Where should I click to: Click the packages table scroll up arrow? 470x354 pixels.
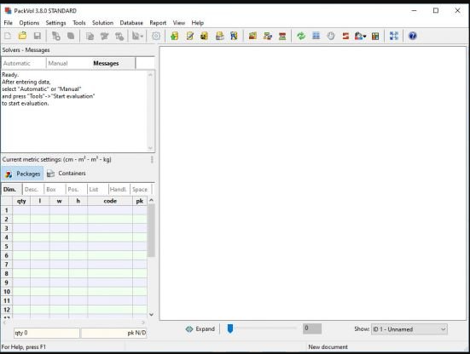[151, 200]
